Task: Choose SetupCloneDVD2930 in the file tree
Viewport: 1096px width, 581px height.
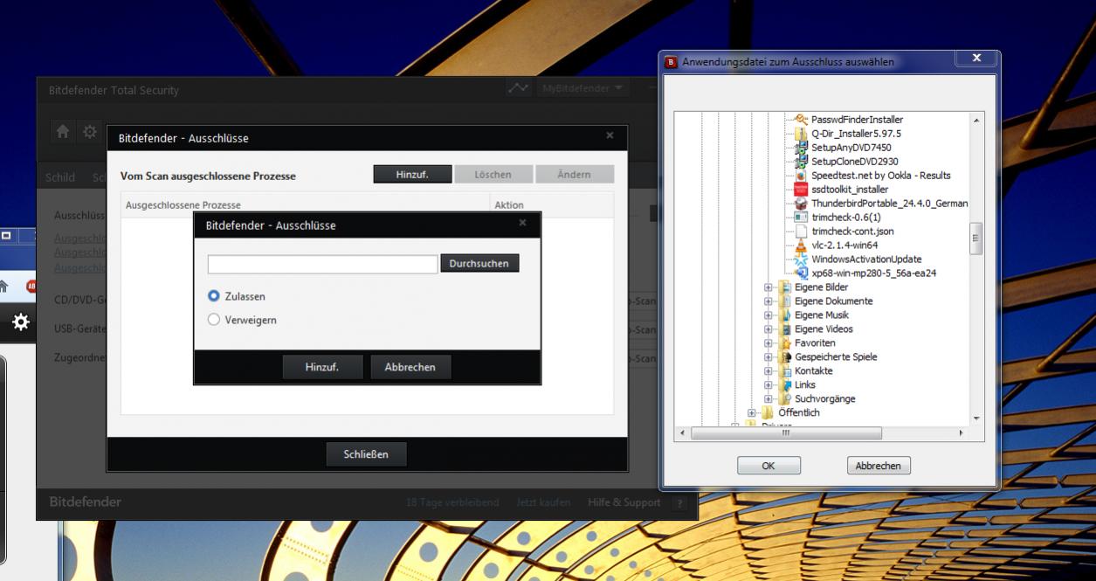Action: coord(854,162)
